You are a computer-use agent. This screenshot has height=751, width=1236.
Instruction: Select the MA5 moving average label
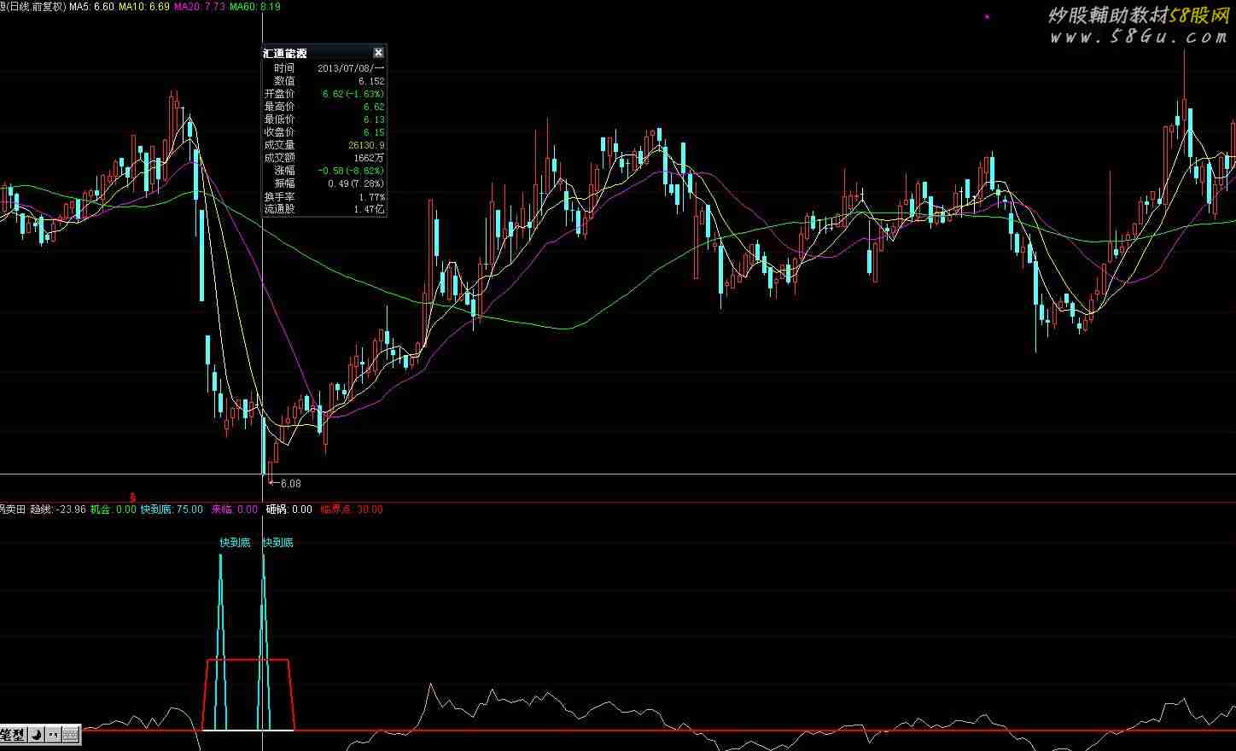coord(90,7)
